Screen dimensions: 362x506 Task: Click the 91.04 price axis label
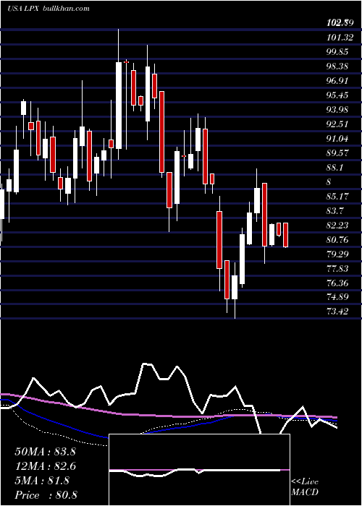[x=337, y=139]
